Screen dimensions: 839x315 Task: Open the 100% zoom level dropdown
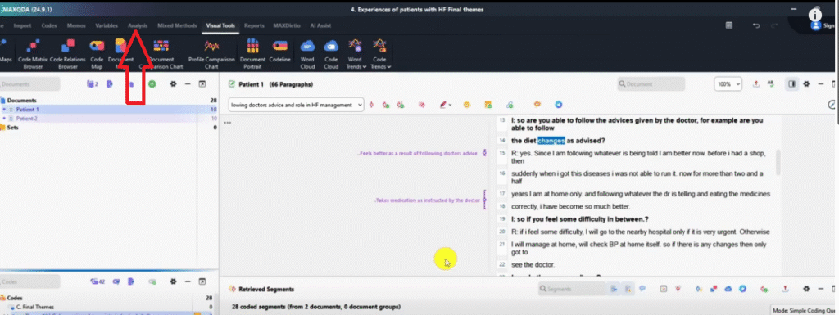tap(728, 84)
